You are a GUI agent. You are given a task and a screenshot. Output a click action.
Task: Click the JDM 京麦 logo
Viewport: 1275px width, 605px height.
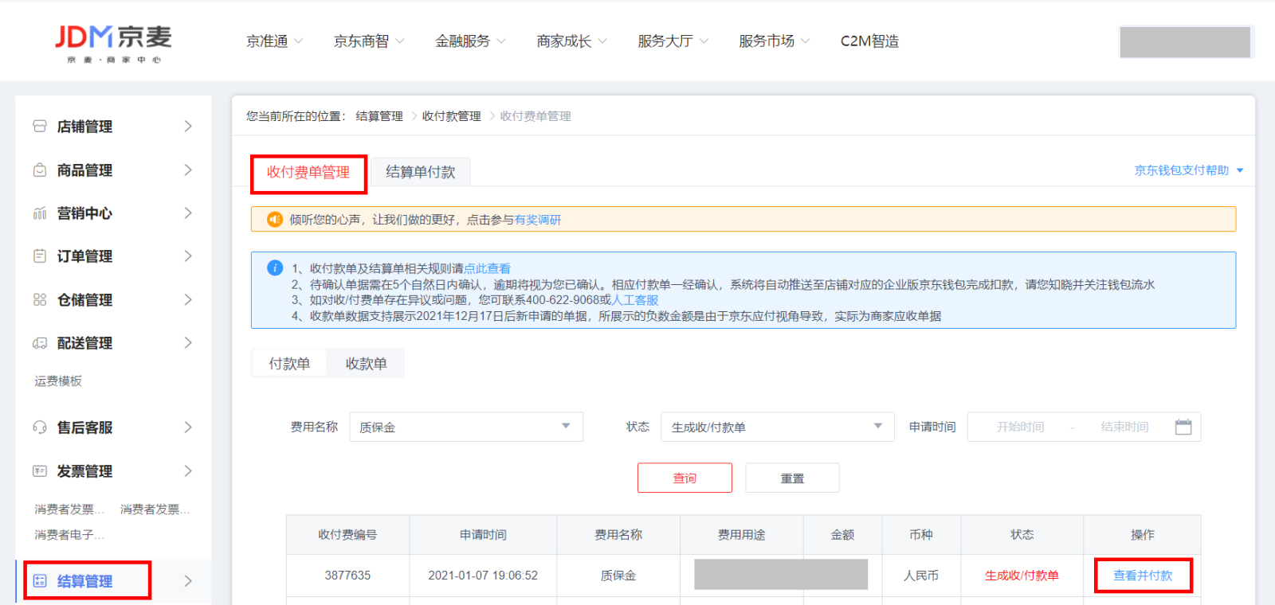point(112,44)
